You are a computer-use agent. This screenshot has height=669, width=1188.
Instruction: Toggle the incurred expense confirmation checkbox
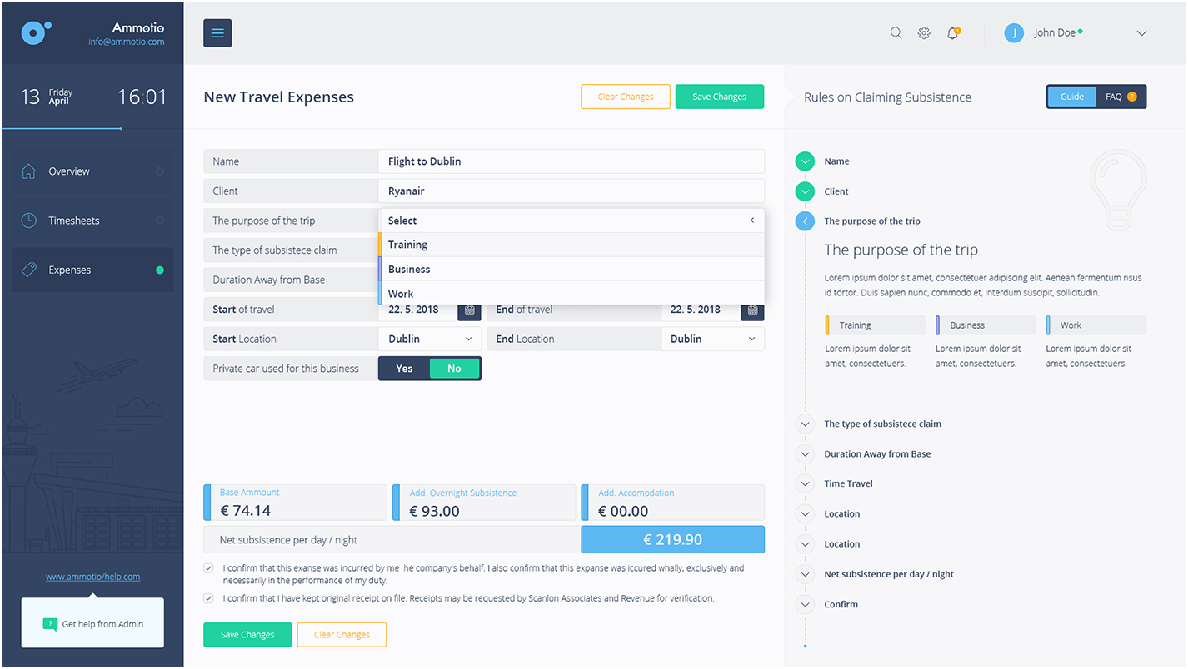pos(208,568)
